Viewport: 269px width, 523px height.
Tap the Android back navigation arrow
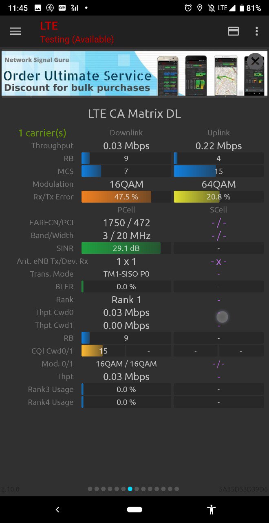pos(57,510)
